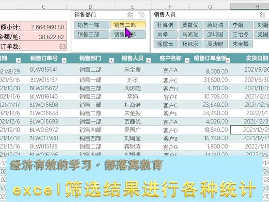269x202 pixels.
Task: Click customer cell 客户D
Action: pyautogui.click(x=170, y=130)
